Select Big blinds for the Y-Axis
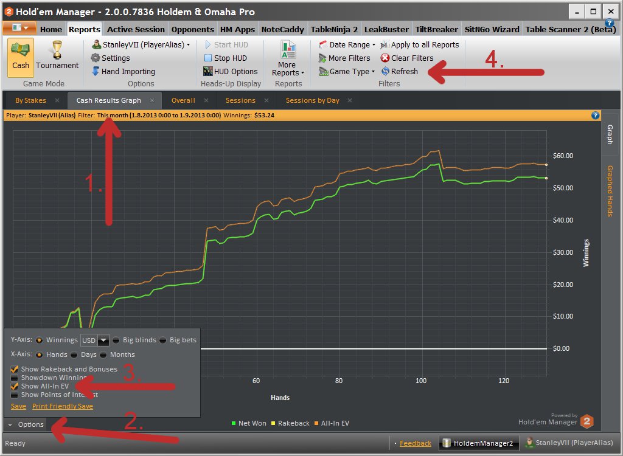 tap(116, 340)
